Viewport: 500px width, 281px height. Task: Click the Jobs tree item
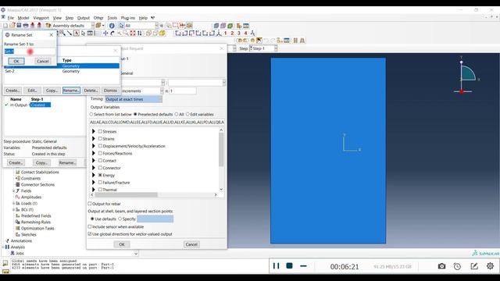(20, 253)
